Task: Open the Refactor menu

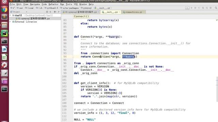Action: pyautogui.click(x=53, y=4)
